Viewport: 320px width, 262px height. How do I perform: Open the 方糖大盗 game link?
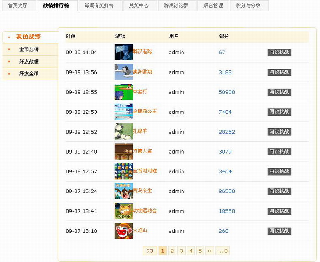(143, 151)
